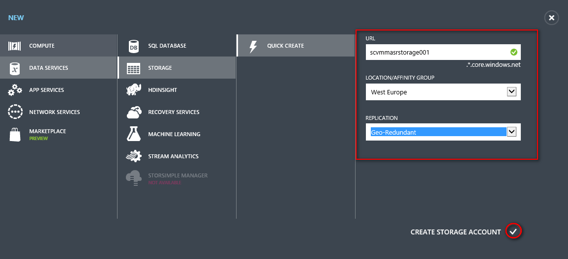Open the Compute category
568x259 pixels.
[59, 46]
